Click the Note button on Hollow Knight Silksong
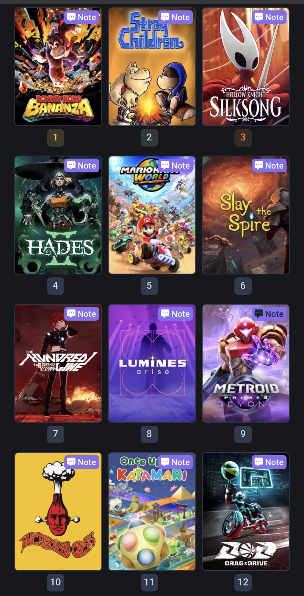This screenshot has height=596, width=304. (269, 17)
